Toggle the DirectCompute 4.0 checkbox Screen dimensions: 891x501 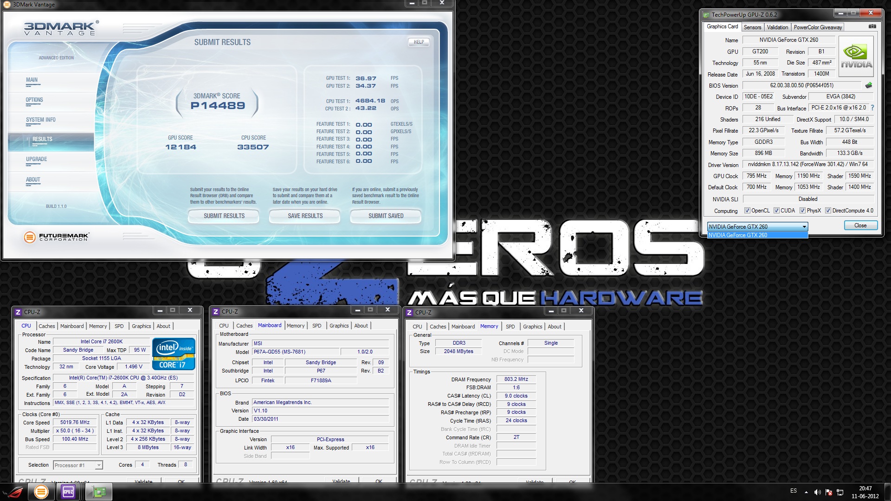[828, 211]
